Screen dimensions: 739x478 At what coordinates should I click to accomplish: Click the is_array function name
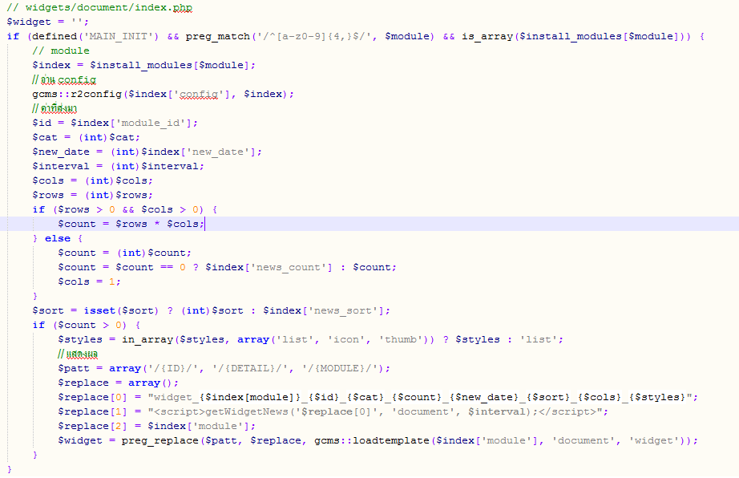click(x=487, y=36)
